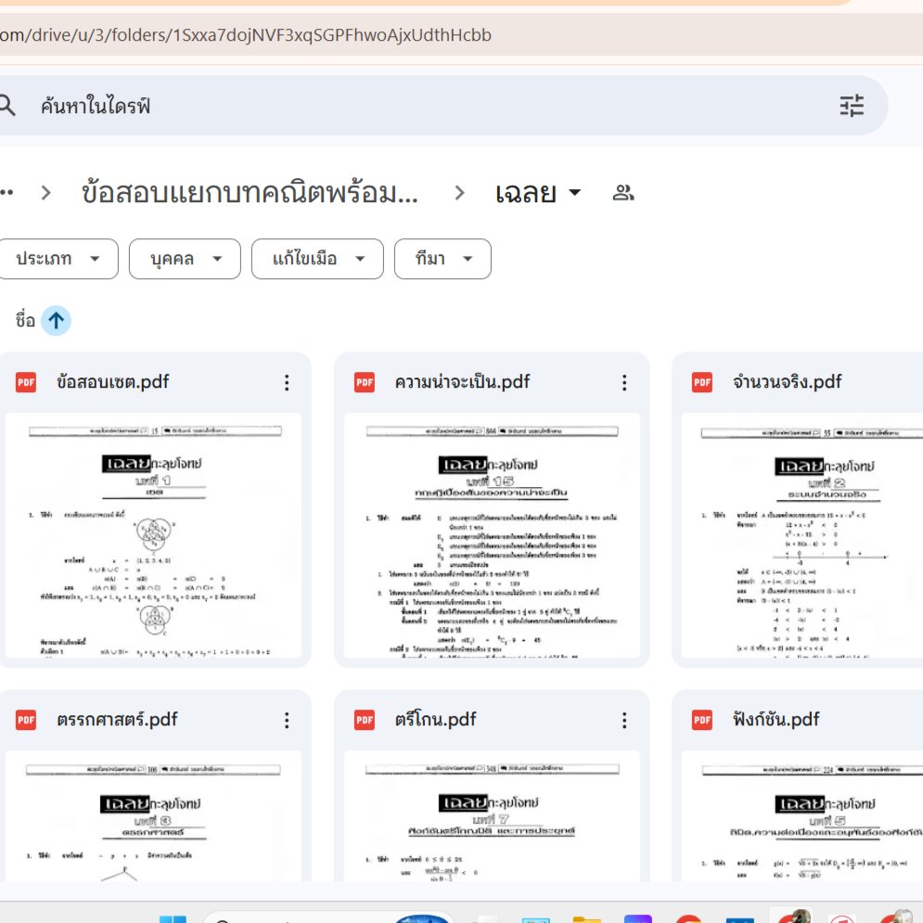
Task: Select the file name ข้อสอบเซต.pdf
Action: (112, 382)
